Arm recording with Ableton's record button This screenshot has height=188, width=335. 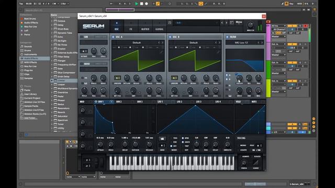[x=147, y=4]
